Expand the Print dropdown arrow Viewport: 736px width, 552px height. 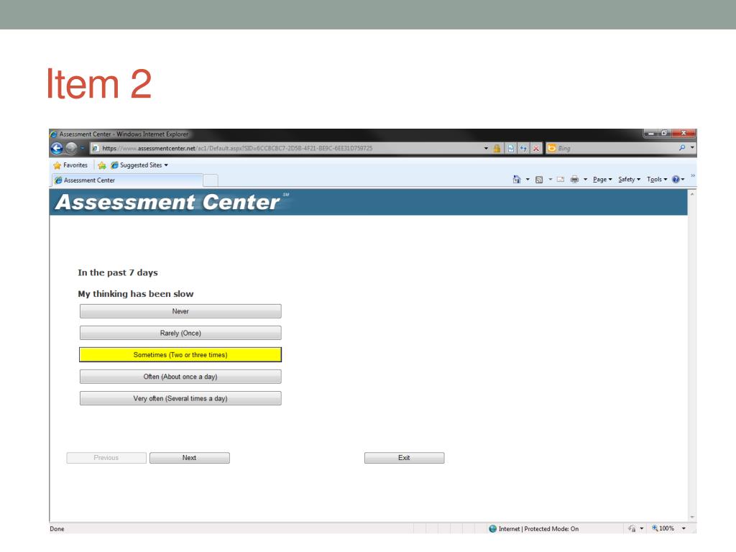pyautogui.click(x=585, y=179)
